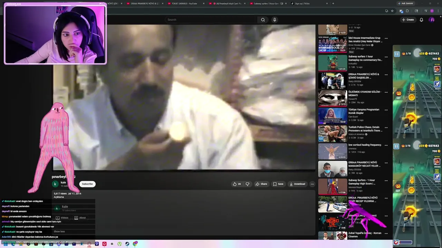Image resolution: width=442 pixels, height=248 pixels.
Task: Click the pumpkin GET in the upper game
Action: coord(398,94)
